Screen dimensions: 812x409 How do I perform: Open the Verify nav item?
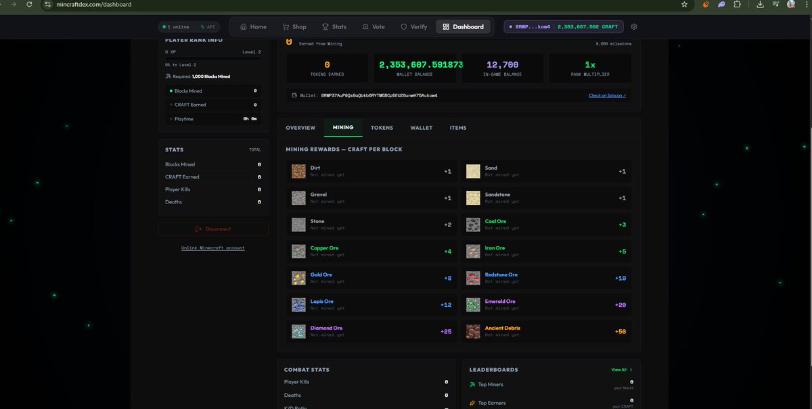(x=414, y=27)
